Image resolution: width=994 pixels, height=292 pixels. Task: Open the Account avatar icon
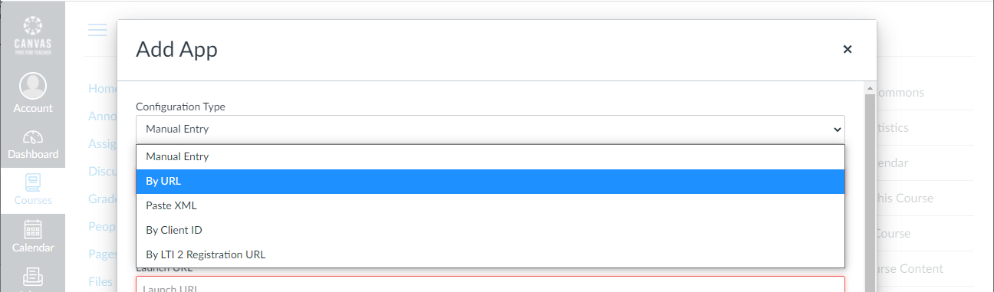(x=33, y=86)
